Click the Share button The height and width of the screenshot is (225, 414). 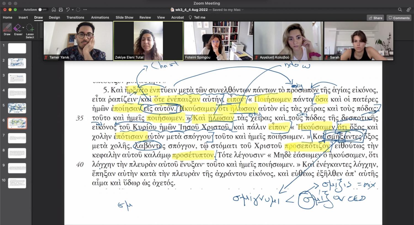(x=375, y=18)
